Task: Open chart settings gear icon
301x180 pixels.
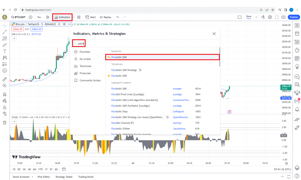Action: coord(270,17)
